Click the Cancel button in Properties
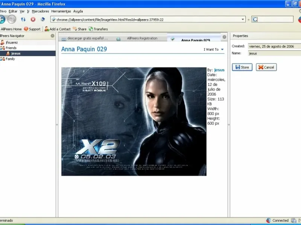Viewport: 301px width, 225px height. (x=266, y=67)
